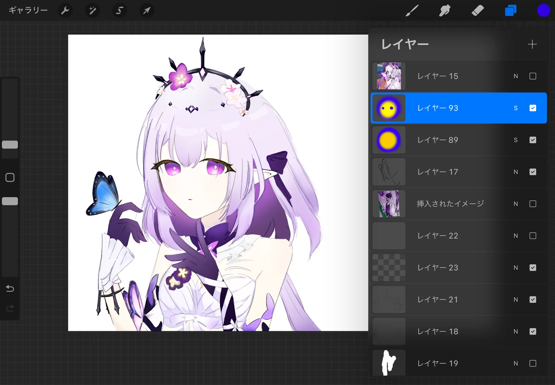Activate the Transform arrow tool

[147, 11]
